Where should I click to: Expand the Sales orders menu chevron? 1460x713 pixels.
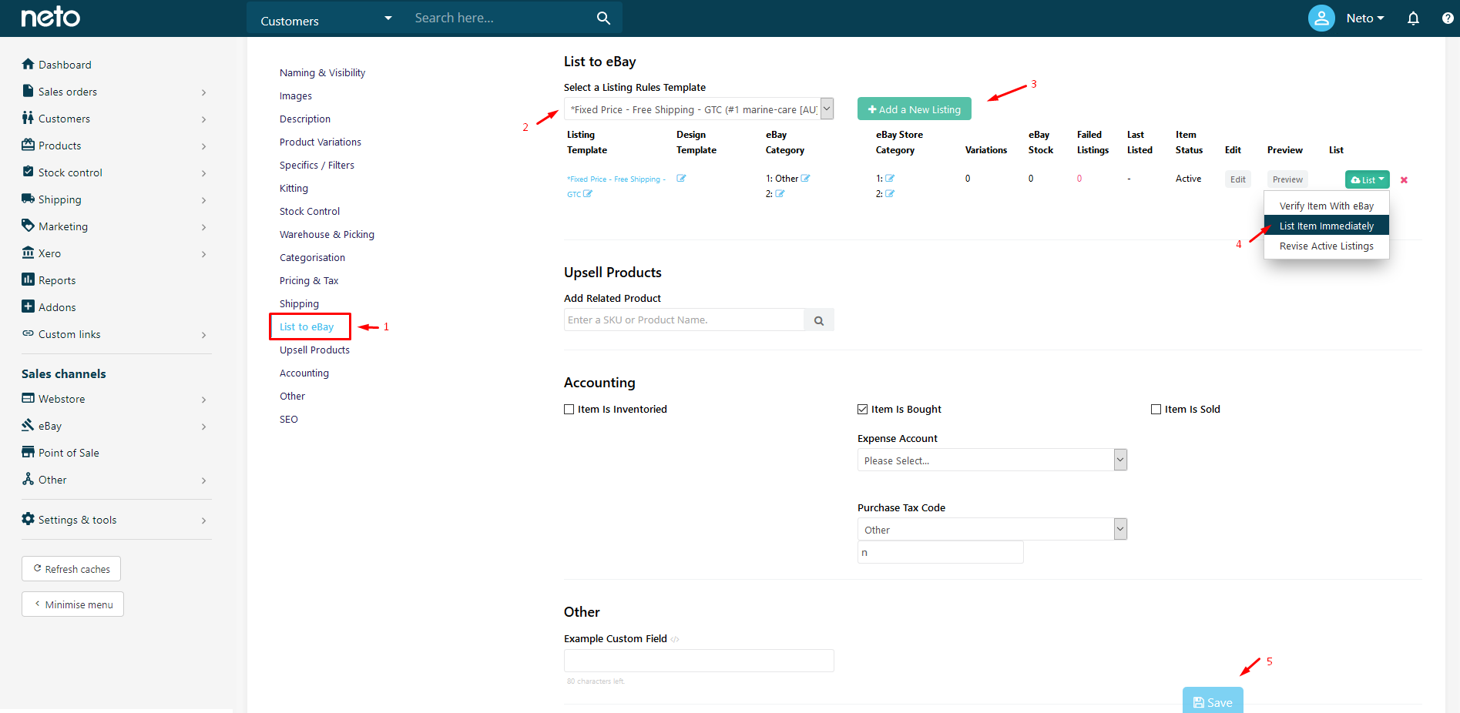point(203,92)
